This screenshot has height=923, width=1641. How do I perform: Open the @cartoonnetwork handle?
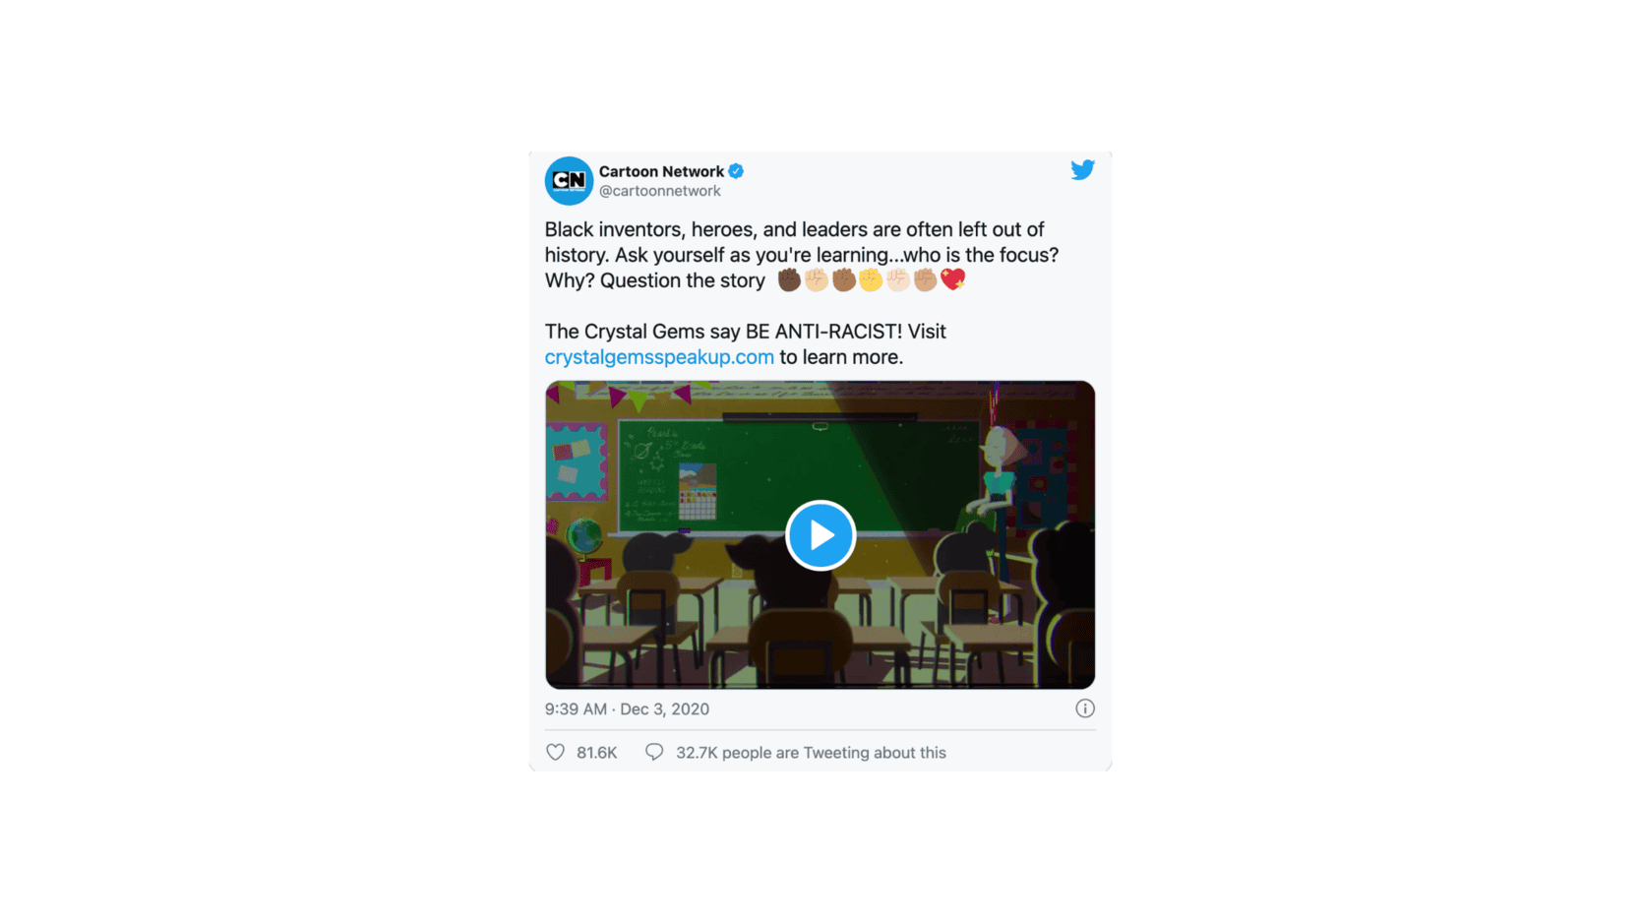[660, 191]
